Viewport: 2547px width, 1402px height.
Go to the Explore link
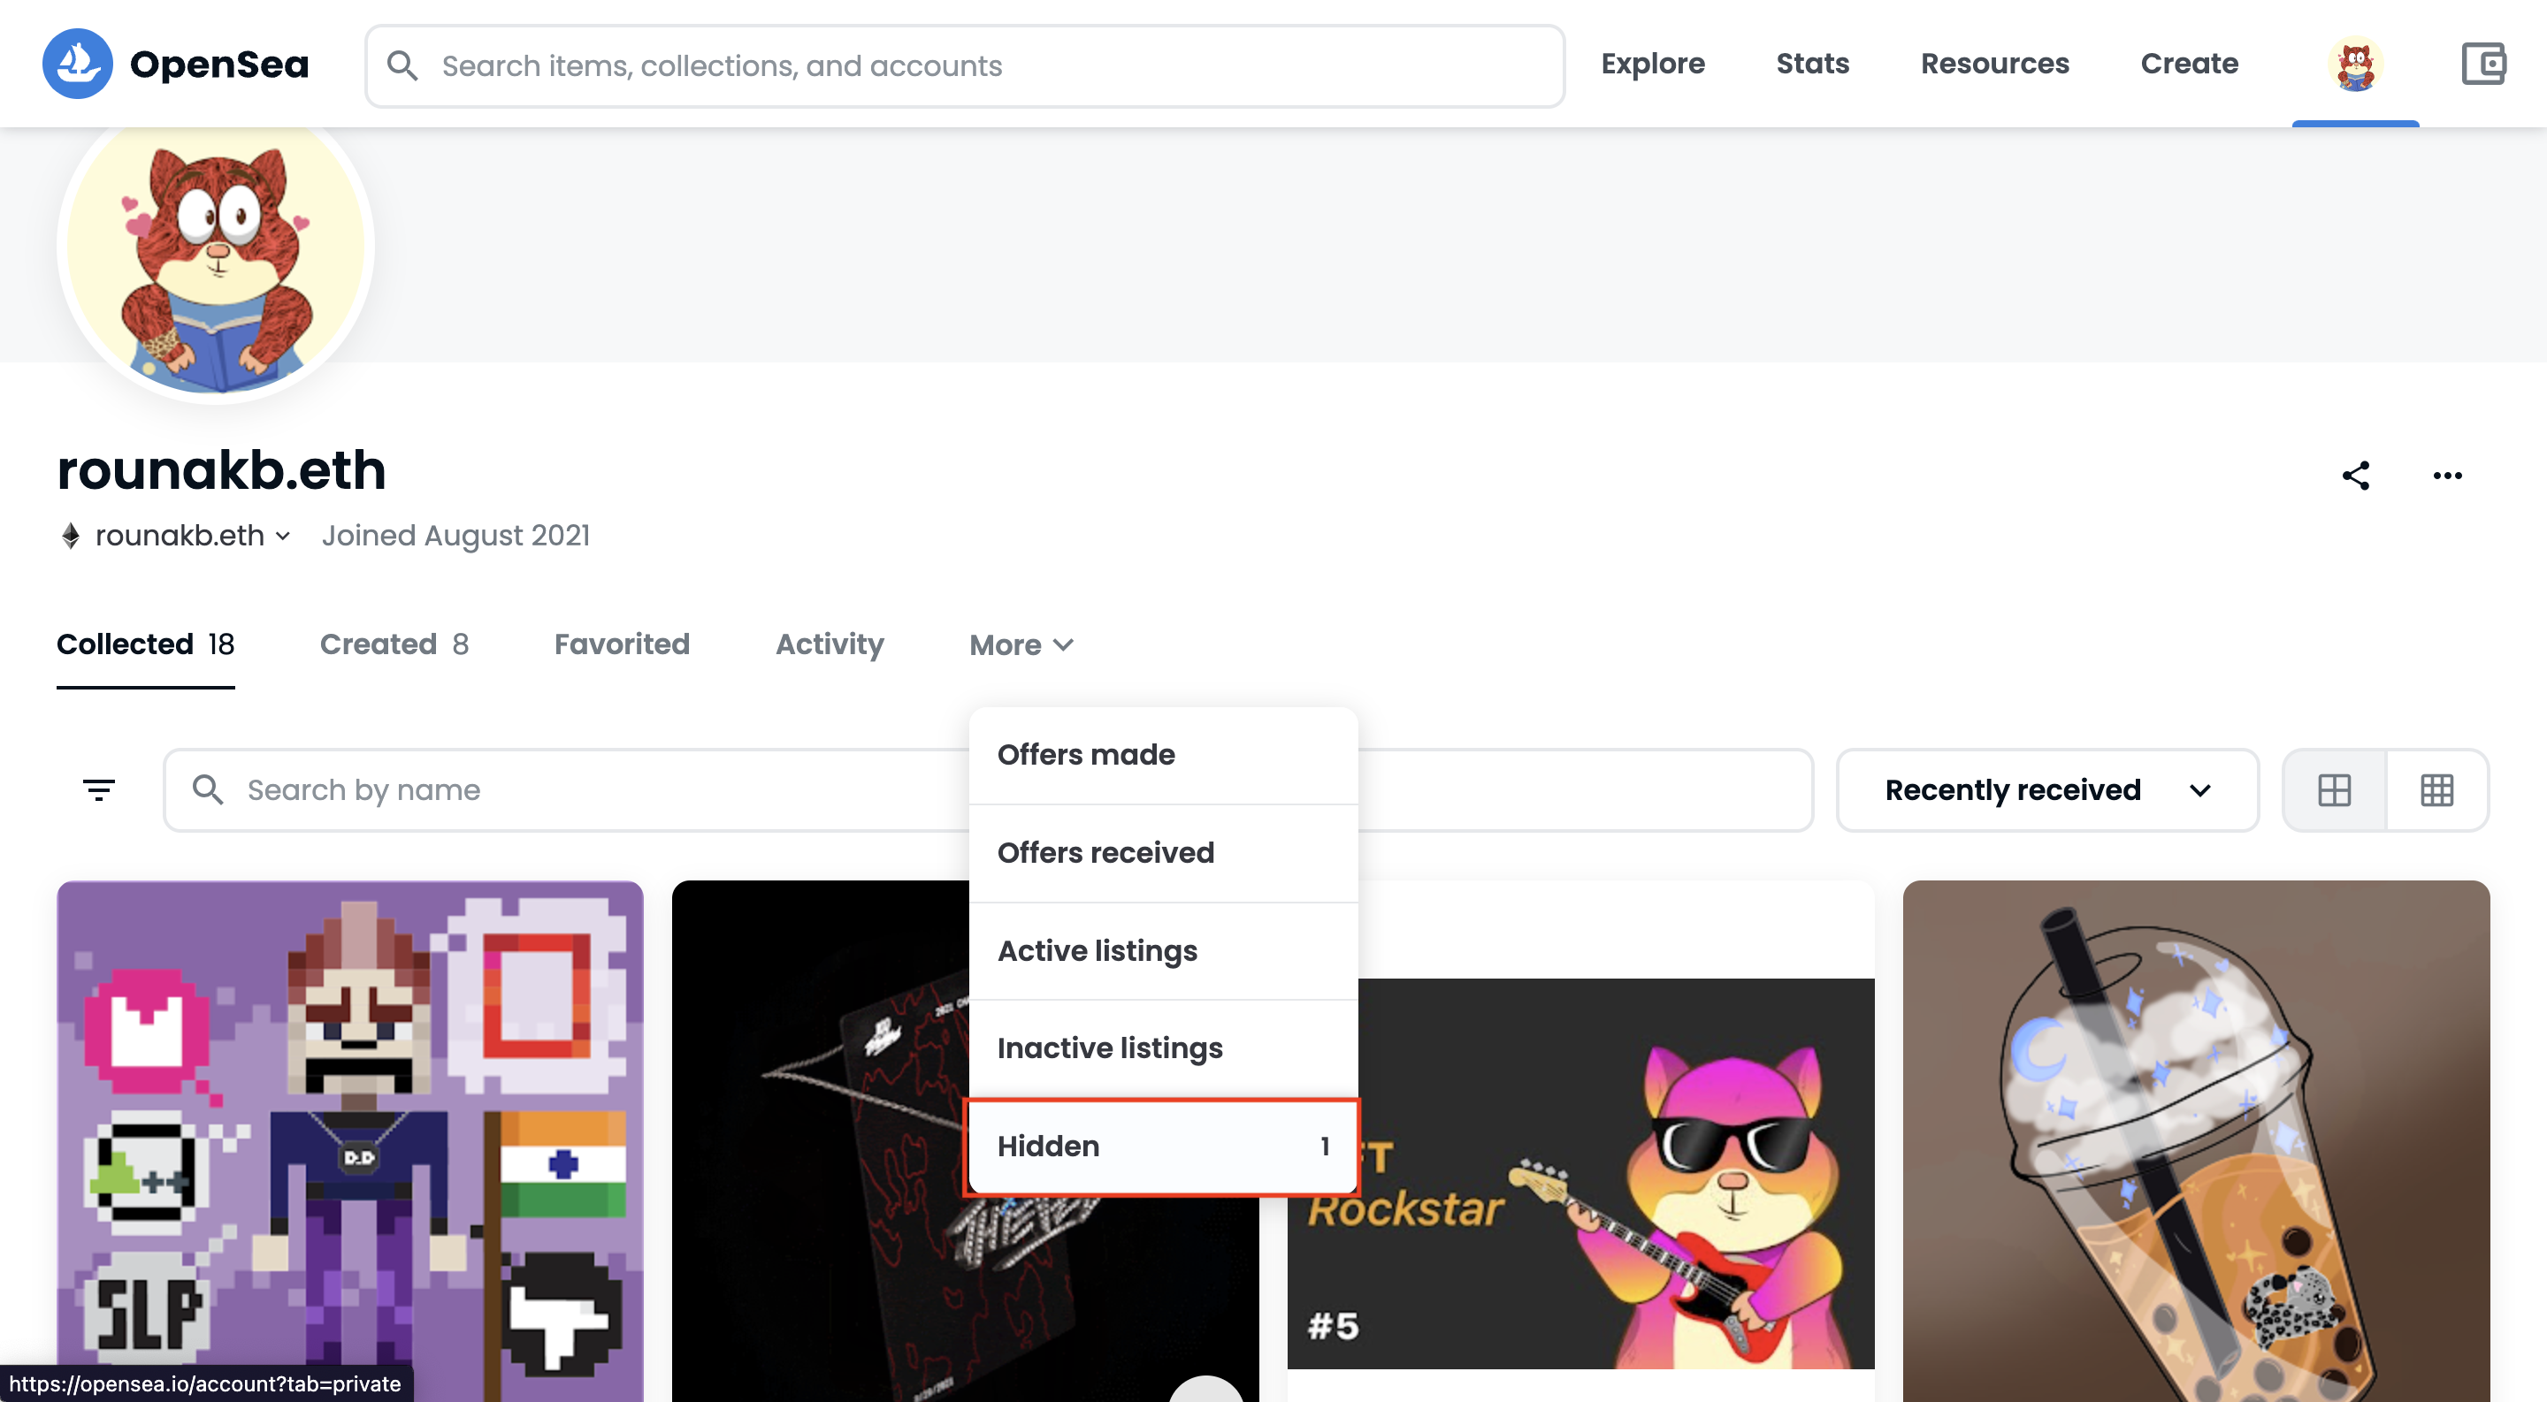click(x=1652, y=64)
